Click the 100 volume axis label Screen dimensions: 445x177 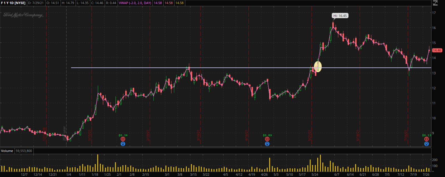[435, 166]
